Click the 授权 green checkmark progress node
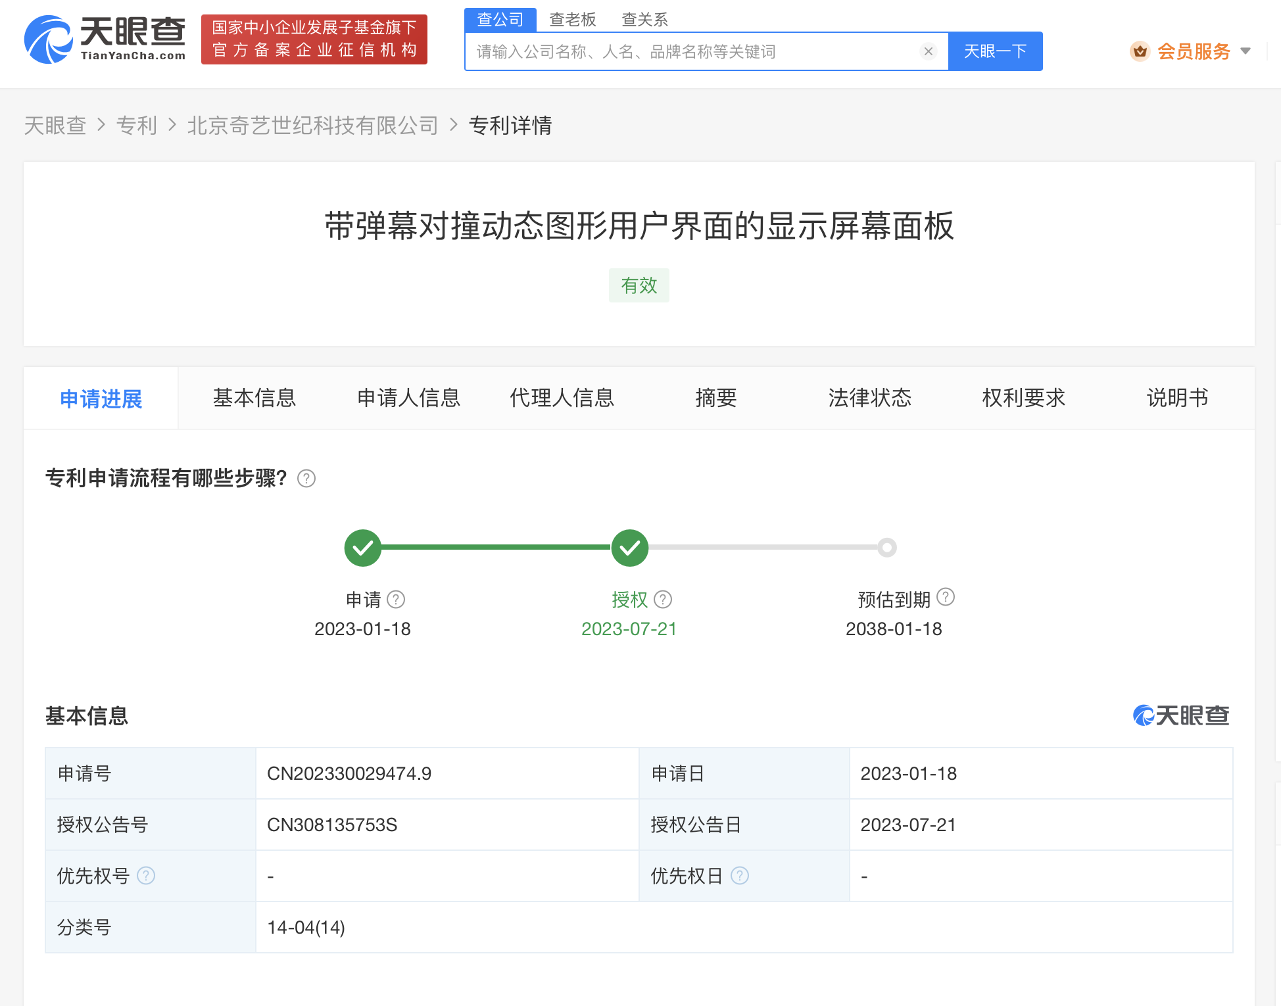1281x1006 pixels. coord(629,548)
